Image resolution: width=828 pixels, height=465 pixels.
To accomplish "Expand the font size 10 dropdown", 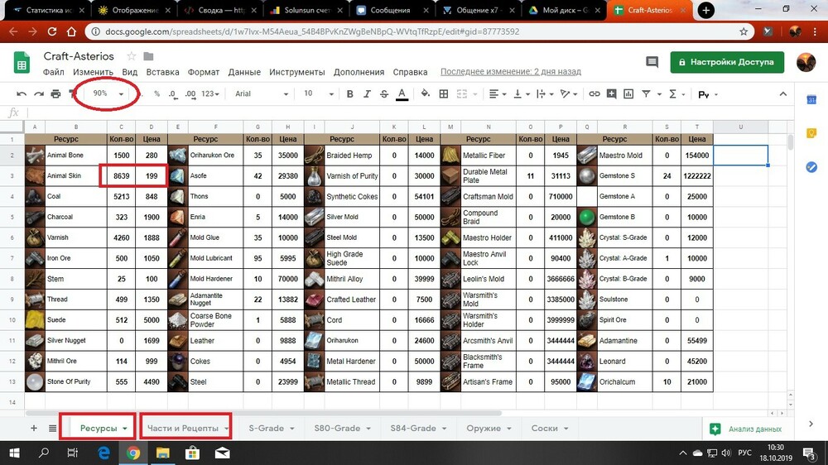I will (x=315, y=93).
